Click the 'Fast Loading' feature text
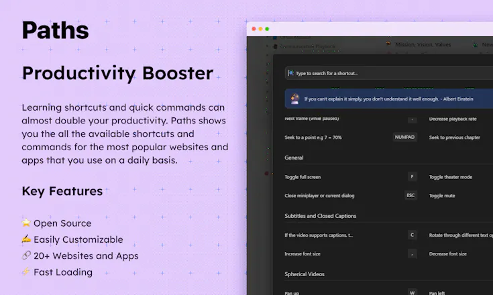Screen dimensions: 493x295 tap(63, 272)
